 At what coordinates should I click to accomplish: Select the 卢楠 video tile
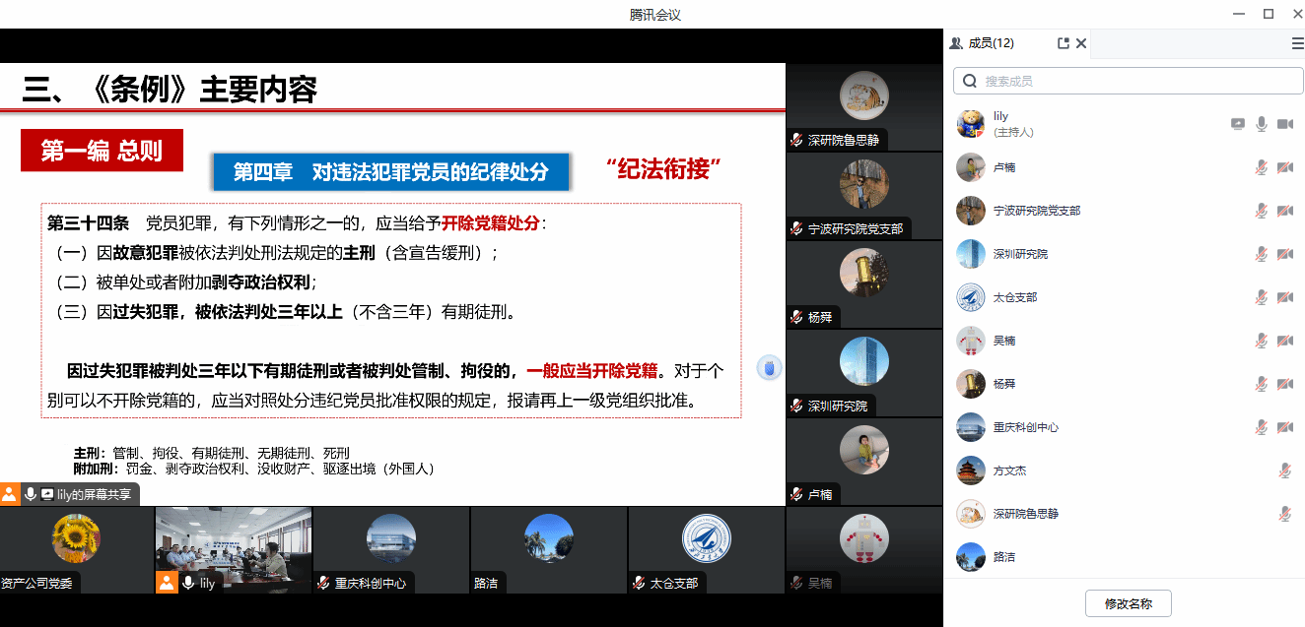[864, 461]
